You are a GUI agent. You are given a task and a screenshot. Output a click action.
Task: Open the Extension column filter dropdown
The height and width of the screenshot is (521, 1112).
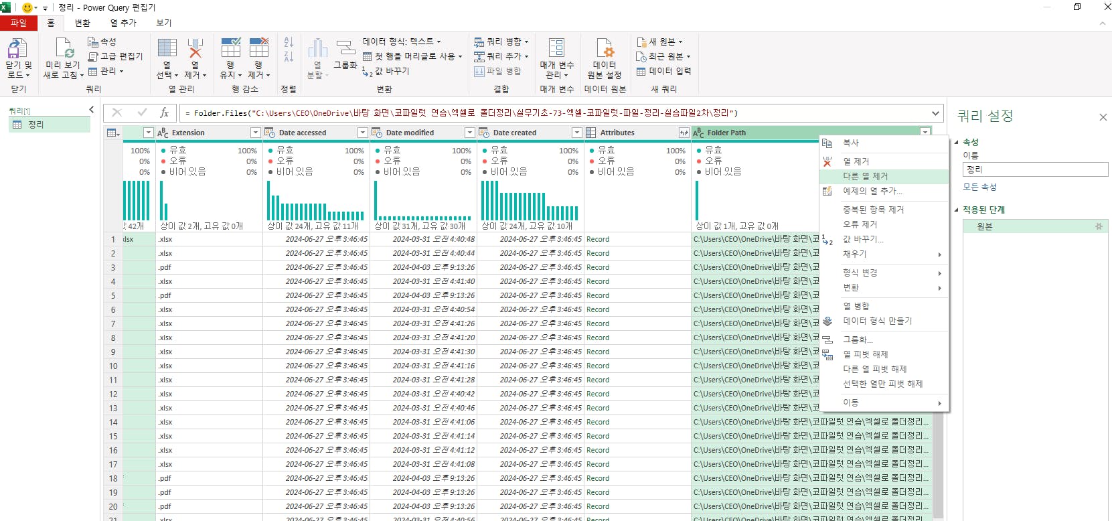pyautogui.click(x=255, y=133)
